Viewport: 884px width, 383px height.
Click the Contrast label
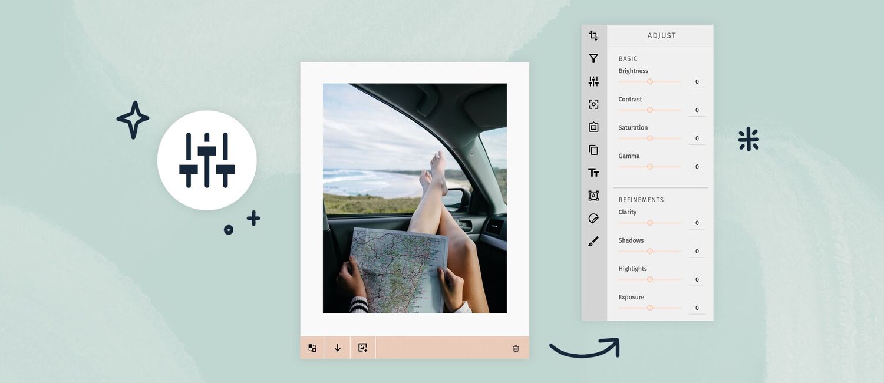[x=631, y=100]
